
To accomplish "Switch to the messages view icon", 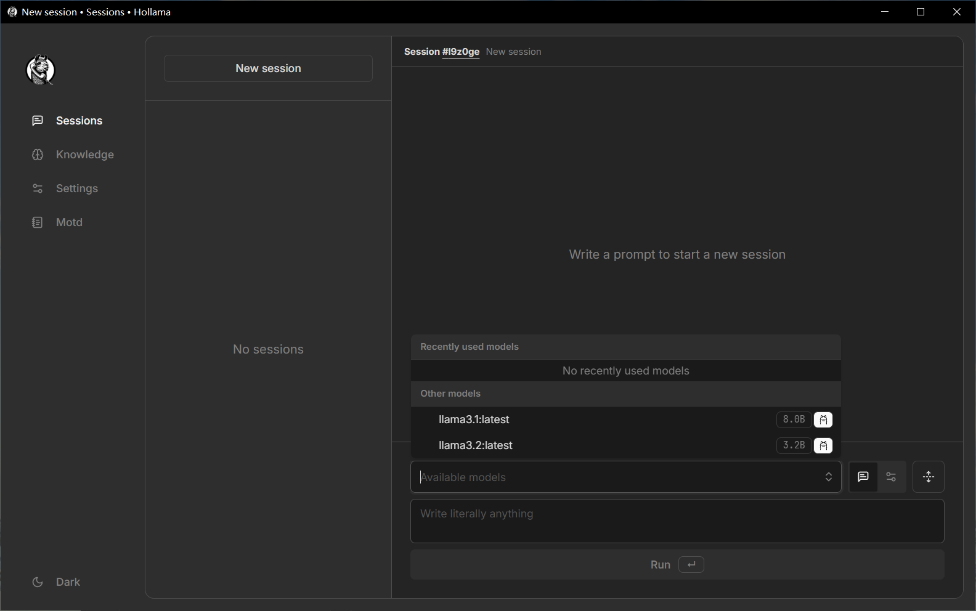I will pyautogui.click(x=863, y=477).
